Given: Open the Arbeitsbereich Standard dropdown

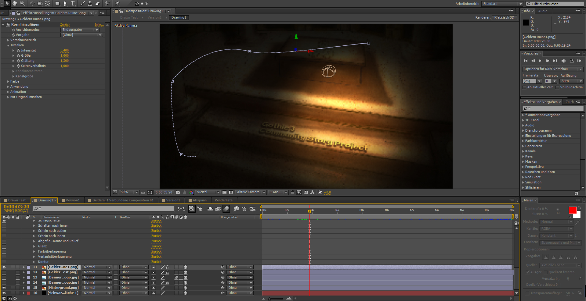Looking at the screenshot, I should (502, 4).
